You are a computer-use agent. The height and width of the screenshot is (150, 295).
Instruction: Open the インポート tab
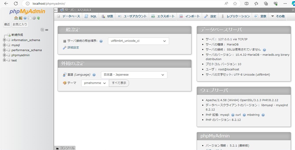click(x=189, y=16)
